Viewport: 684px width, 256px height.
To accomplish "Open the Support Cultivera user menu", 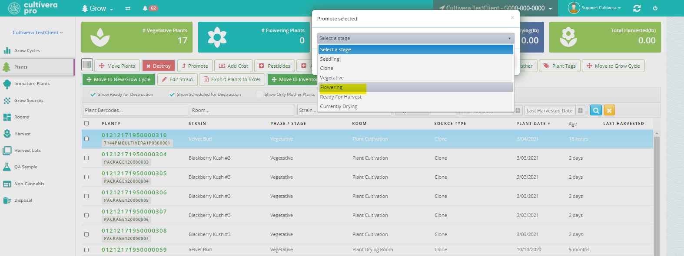I will coord(601,8).
